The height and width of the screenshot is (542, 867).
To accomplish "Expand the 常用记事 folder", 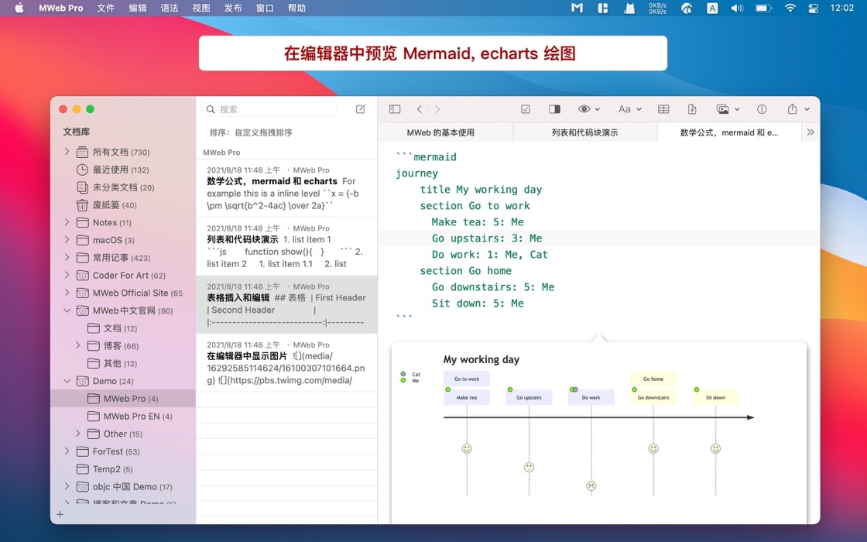I will tap(67, 257).
